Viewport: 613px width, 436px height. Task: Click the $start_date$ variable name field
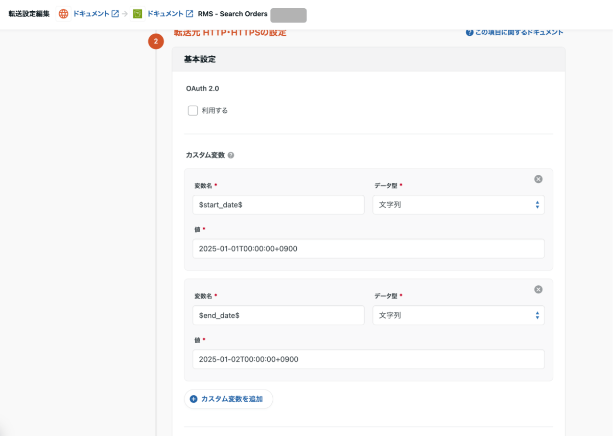coord(278,204)
